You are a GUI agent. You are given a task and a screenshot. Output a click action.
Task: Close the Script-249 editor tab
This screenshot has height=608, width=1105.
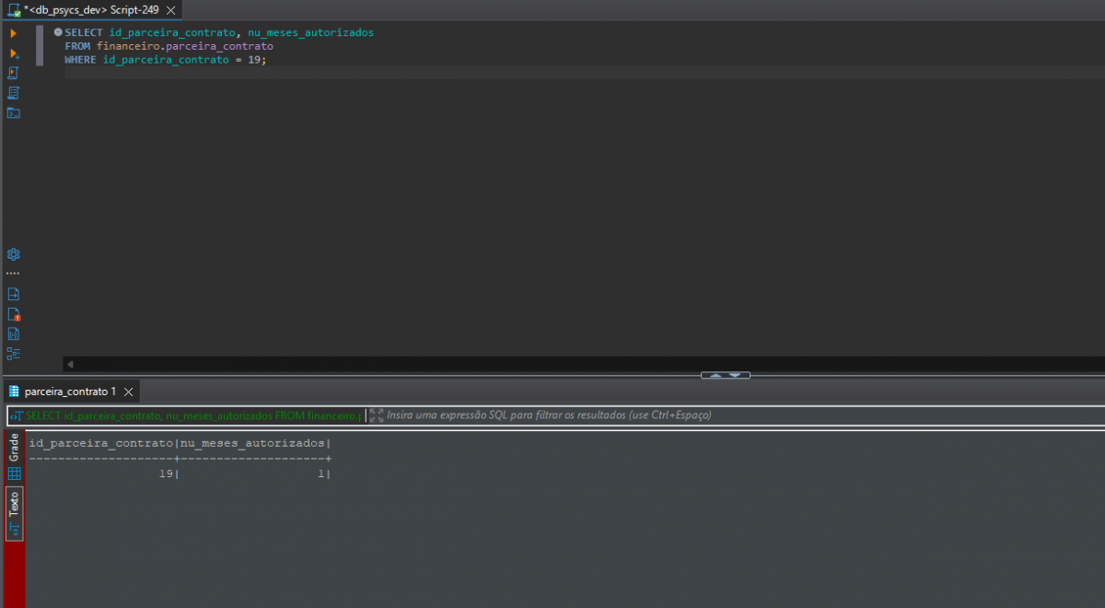click(170, 9)
